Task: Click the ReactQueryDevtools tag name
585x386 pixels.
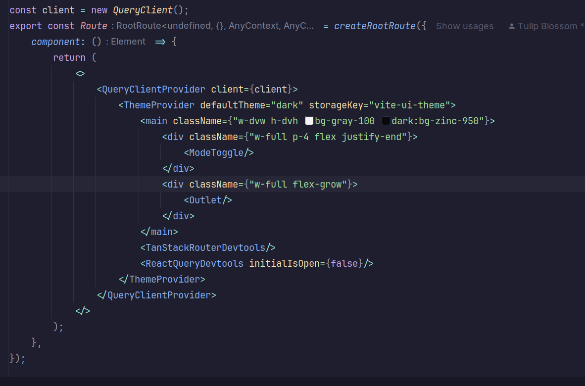Action: (x=195, y=264)
